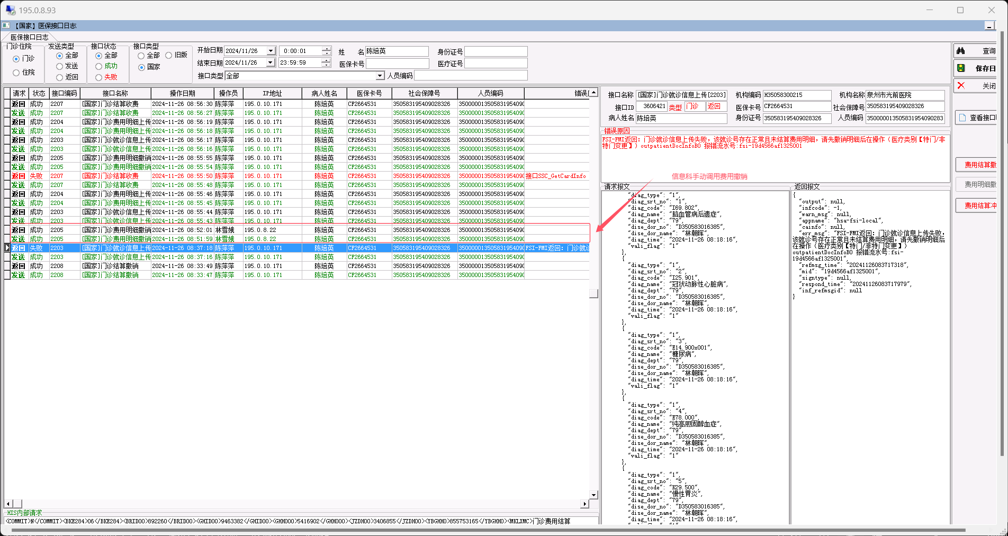
Task: Click the log table's scroll-right arrow
Action: click(x=584, y=504)
